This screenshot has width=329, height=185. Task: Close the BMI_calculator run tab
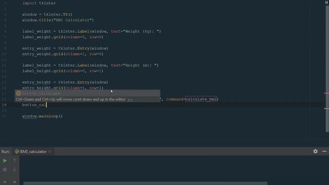[x=49, y=152]
